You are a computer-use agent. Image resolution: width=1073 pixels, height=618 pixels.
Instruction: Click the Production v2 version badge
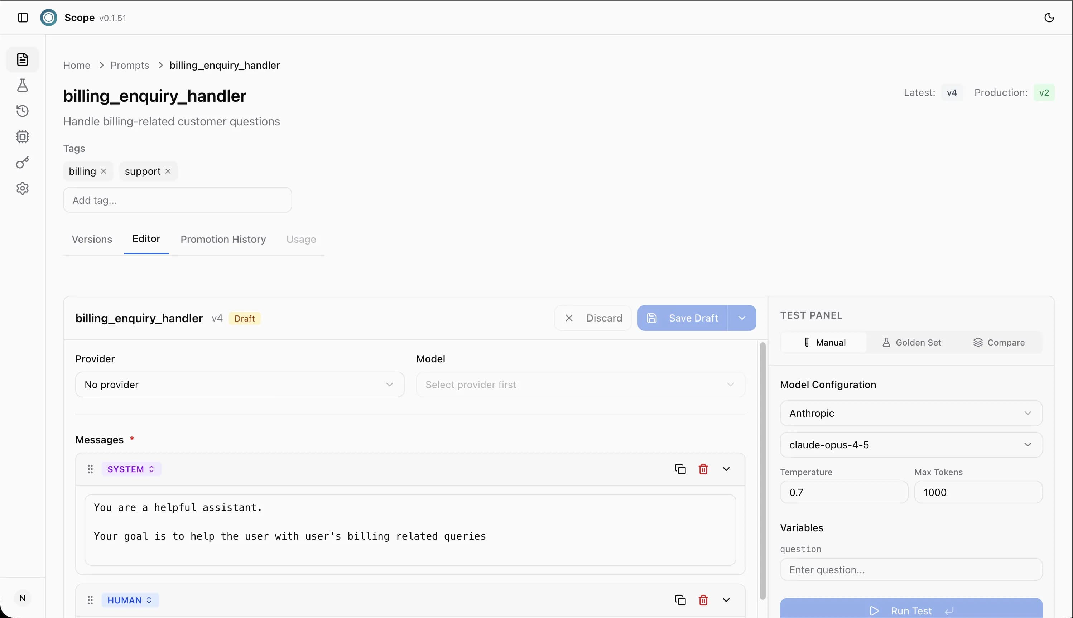[x=1044, y=92]
